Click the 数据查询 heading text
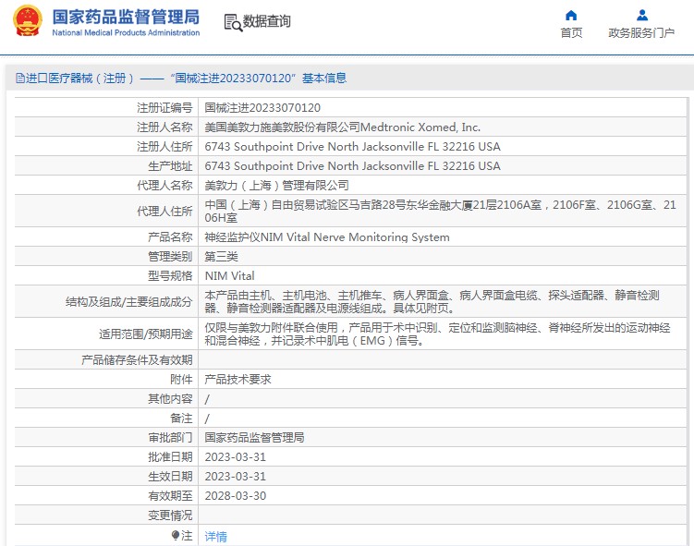Image resolution: width=694 pixels, height=546 pixels. tap(266, 21)
